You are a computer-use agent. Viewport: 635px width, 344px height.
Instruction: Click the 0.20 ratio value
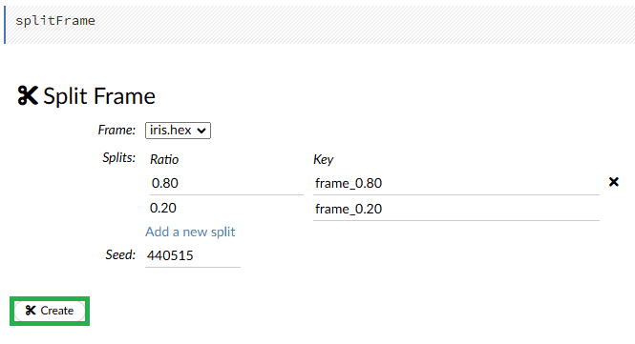point(162,208)
